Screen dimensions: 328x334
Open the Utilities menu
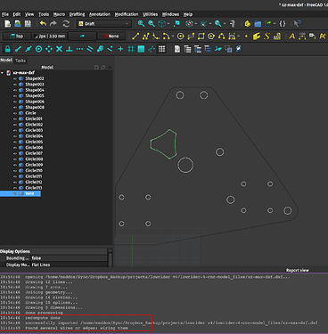point(151,14)
